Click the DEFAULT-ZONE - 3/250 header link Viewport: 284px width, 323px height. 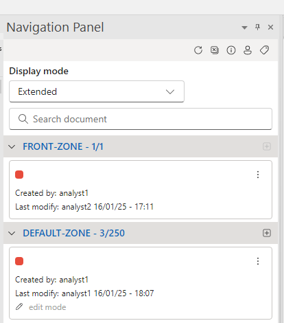click(74, 233)
